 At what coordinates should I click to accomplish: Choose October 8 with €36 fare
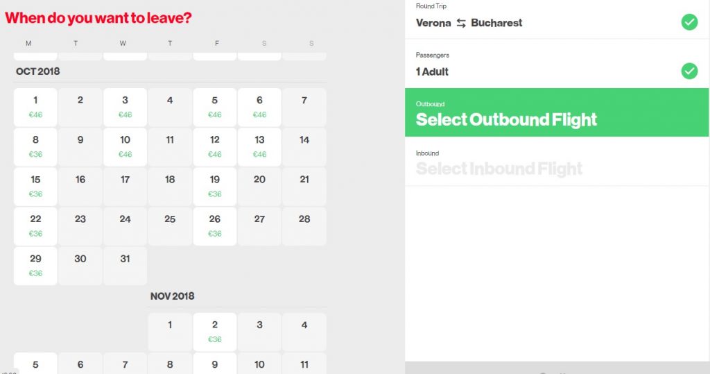point(35,146)
